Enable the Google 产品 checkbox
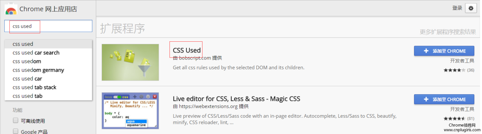The width and height of the screenshot is (482, 134). [x=16, y=131]
